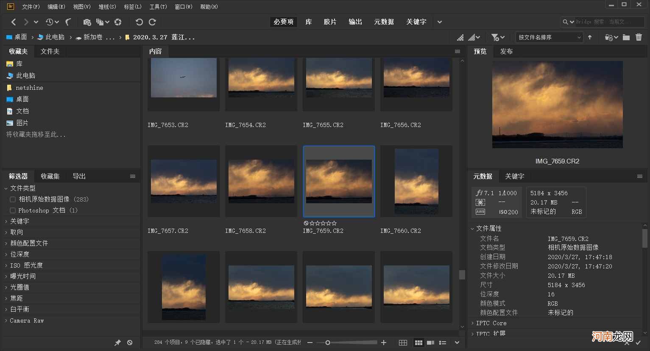Open in Camera Raw aperture icon

tap(118, 22)
